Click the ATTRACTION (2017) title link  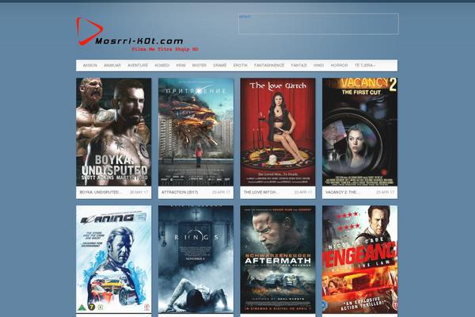pyautogui.click(x=180, y=193)
